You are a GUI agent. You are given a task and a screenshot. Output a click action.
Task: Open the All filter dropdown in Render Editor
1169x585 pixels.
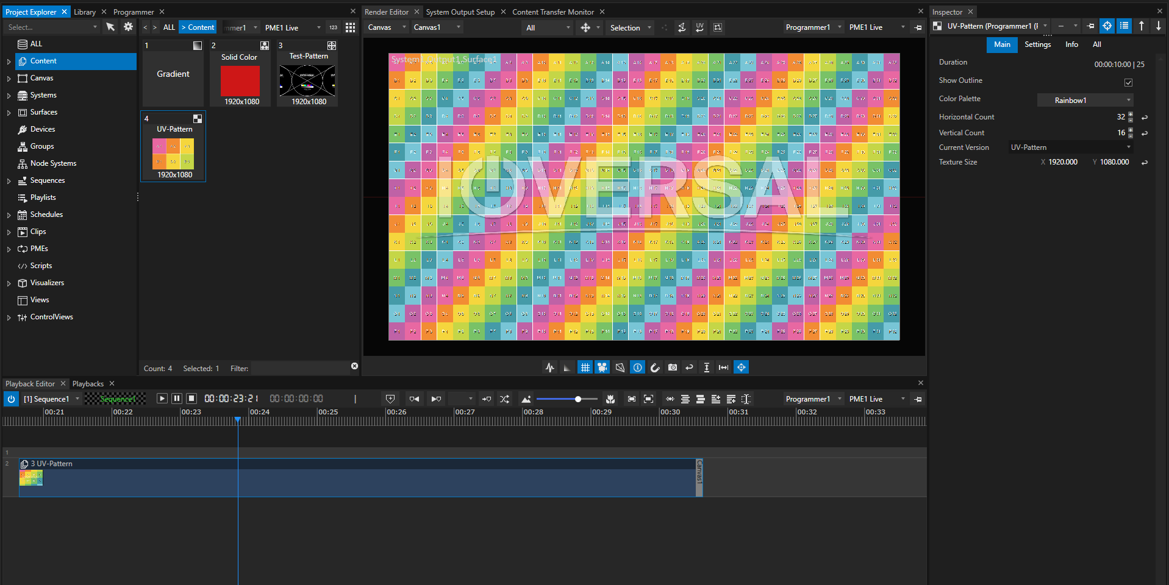coord(548,27)
